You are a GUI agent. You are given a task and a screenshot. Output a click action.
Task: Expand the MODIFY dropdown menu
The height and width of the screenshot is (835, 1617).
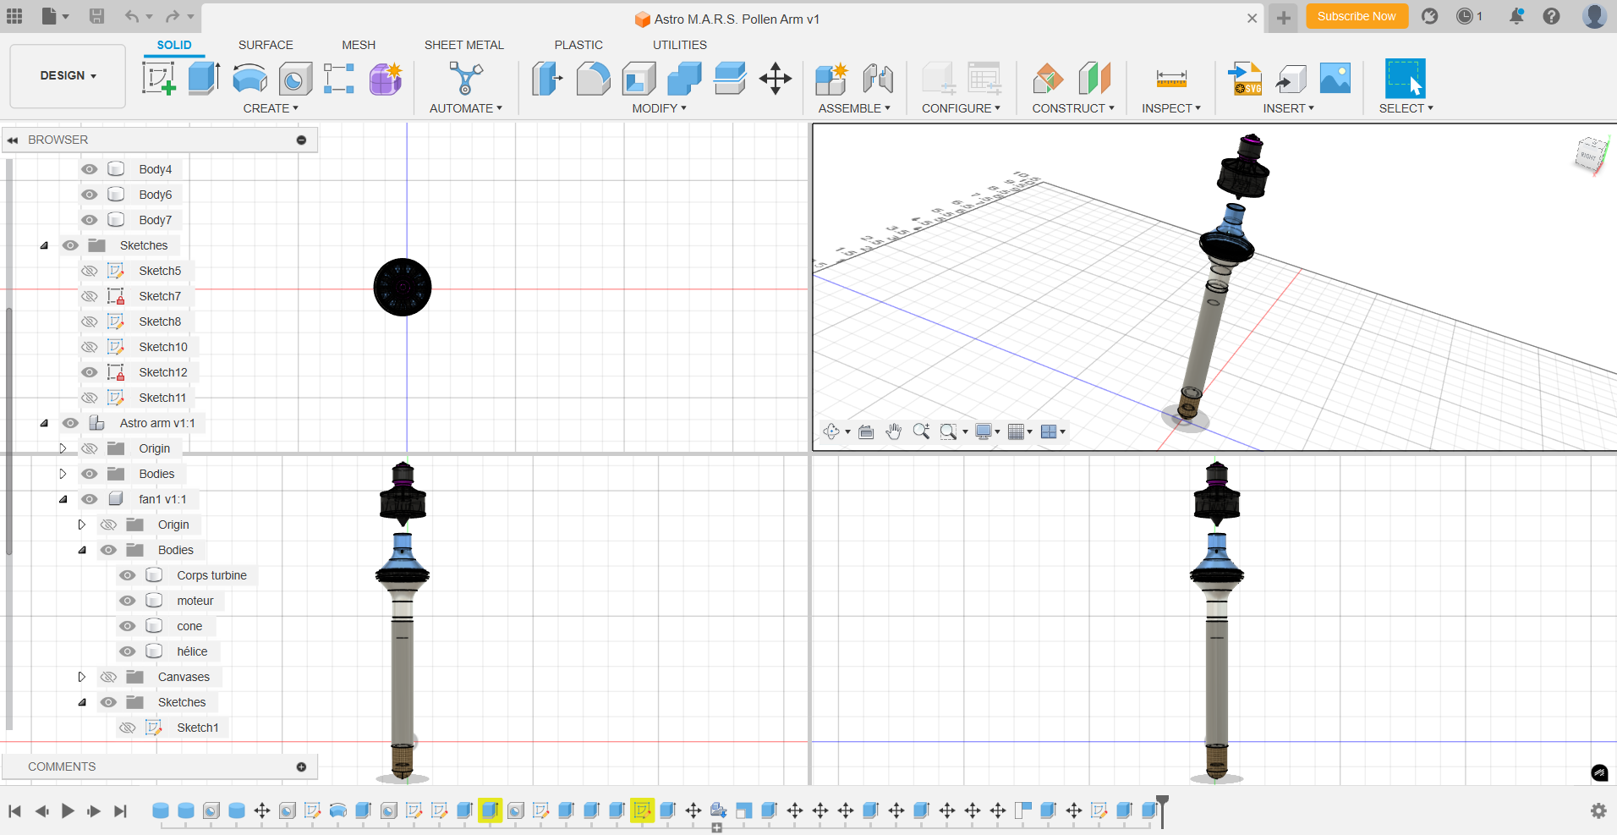click(x=660, y=108)
